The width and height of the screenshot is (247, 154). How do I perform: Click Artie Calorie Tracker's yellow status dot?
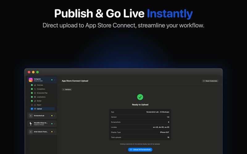point(52,132)
